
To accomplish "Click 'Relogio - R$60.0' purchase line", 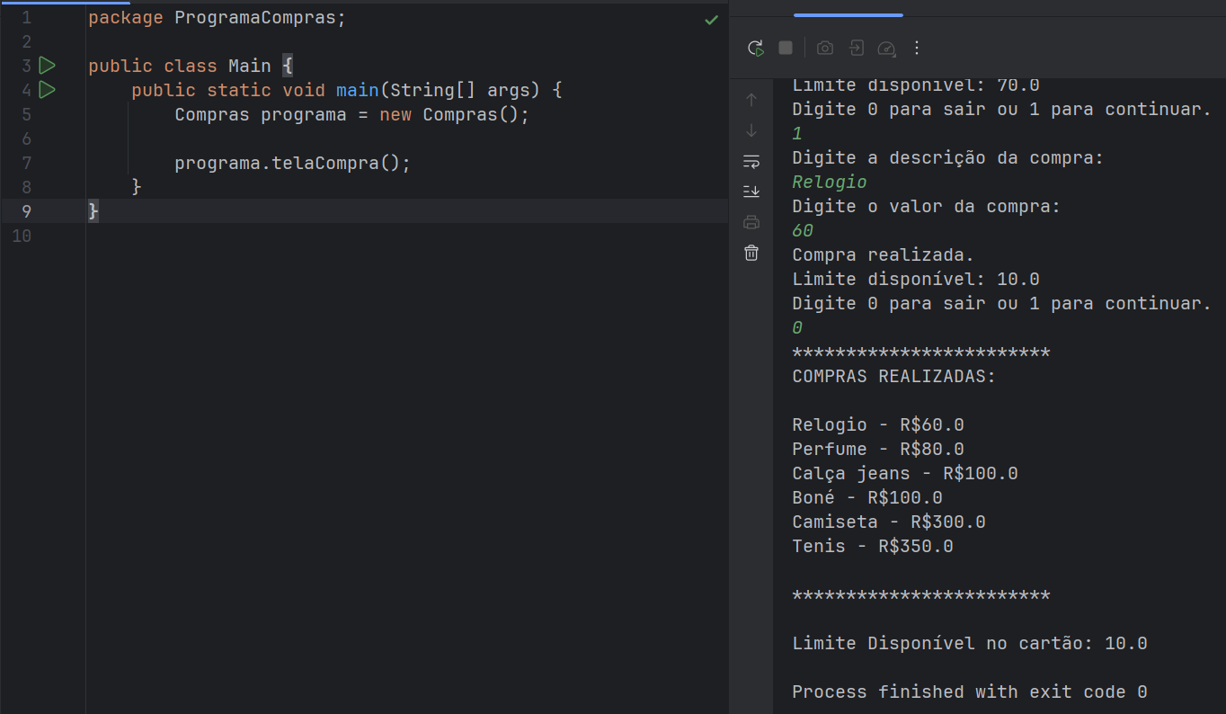I will click(x=878, y=424).
